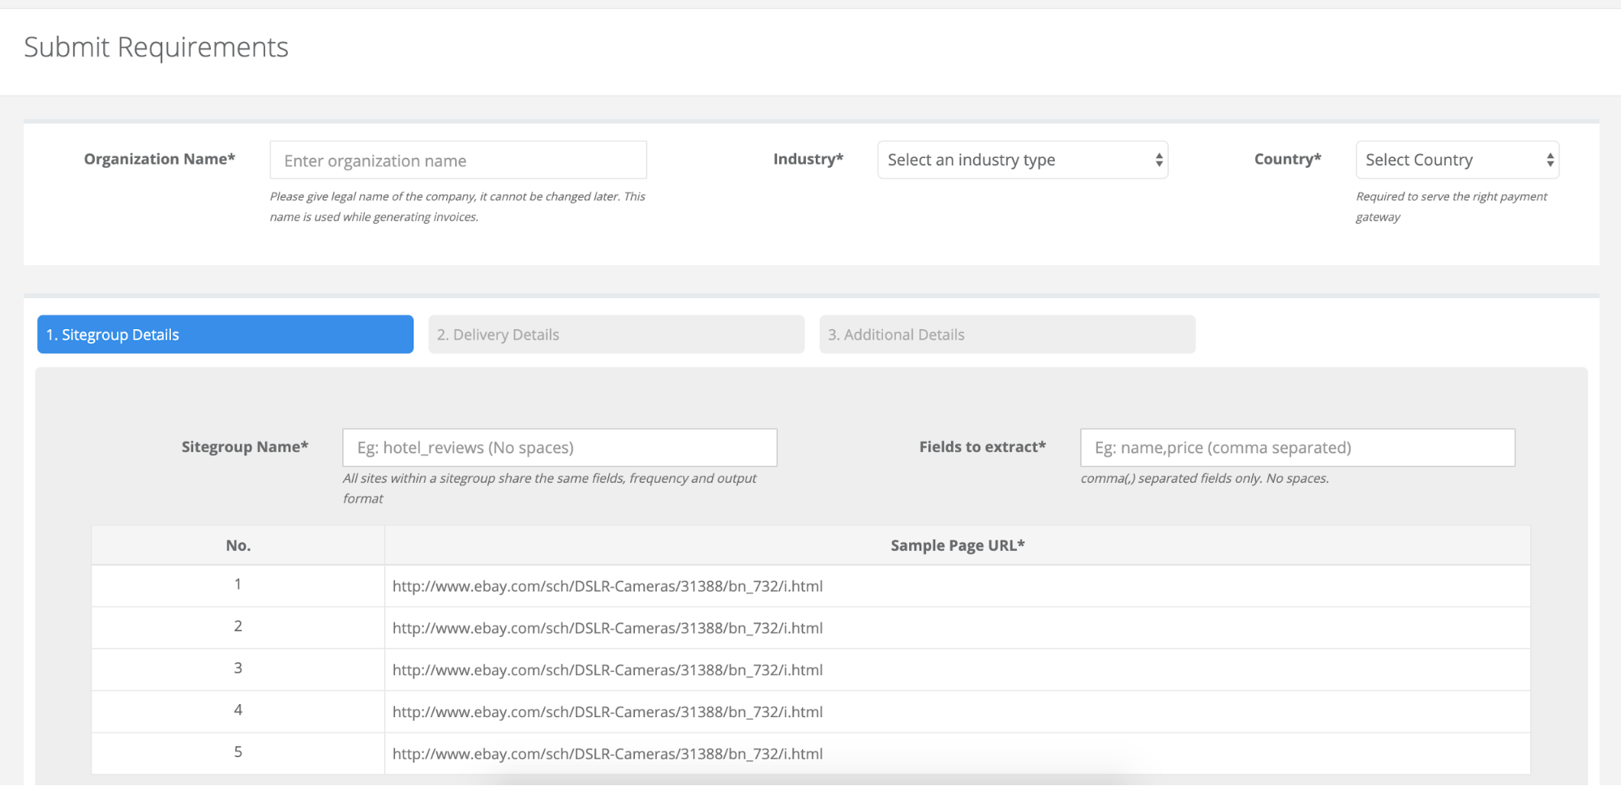
Task: Click the Fields to extract input field
Action: [1296, 446]
